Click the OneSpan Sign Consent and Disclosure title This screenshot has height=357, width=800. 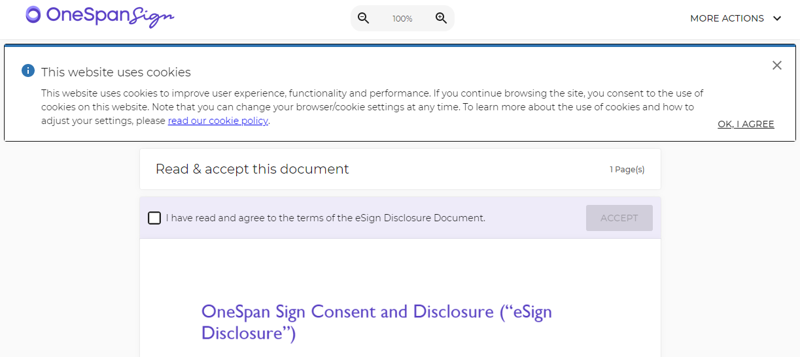[x=377, y=322]
